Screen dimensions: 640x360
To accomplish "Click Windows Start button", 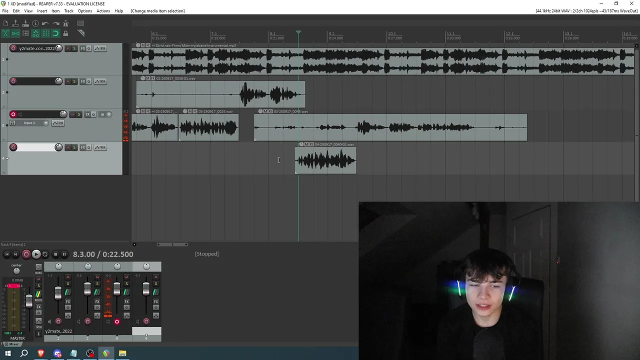I will pyautogui.click(x=7, y=353).
